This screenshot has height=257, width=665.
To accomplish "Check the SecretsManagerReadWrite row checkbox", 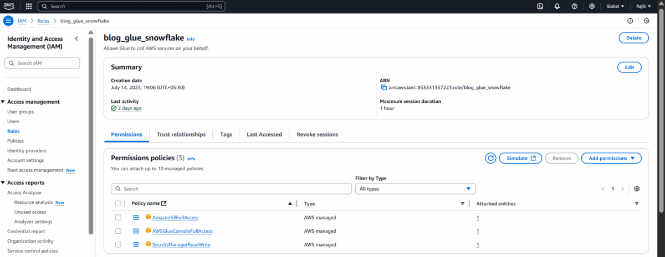I will [118, 244].
